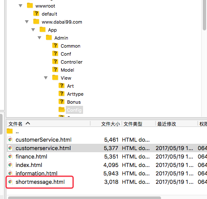Open the Arttype directory
This screenshot has width=207, height=199.
click(75, 94)
